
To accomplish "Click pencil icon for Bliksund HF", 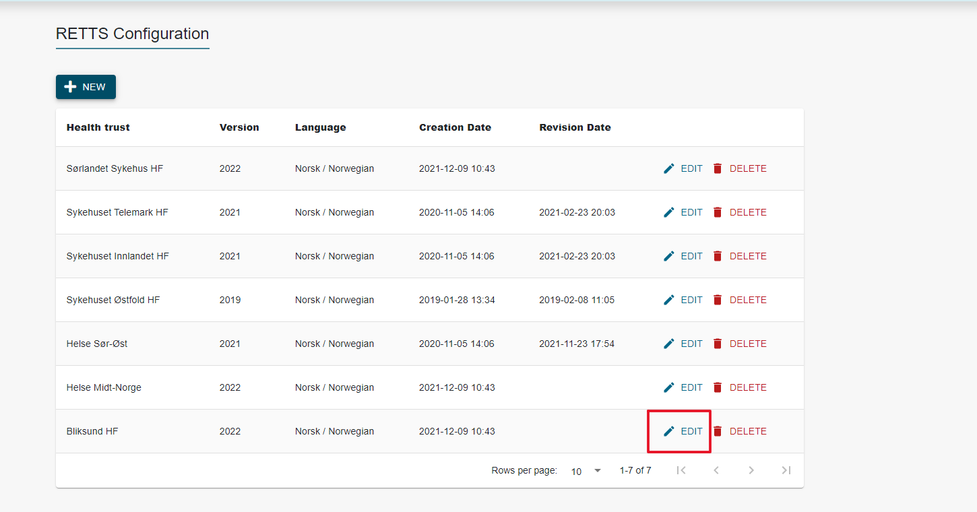I will [669, 431].
